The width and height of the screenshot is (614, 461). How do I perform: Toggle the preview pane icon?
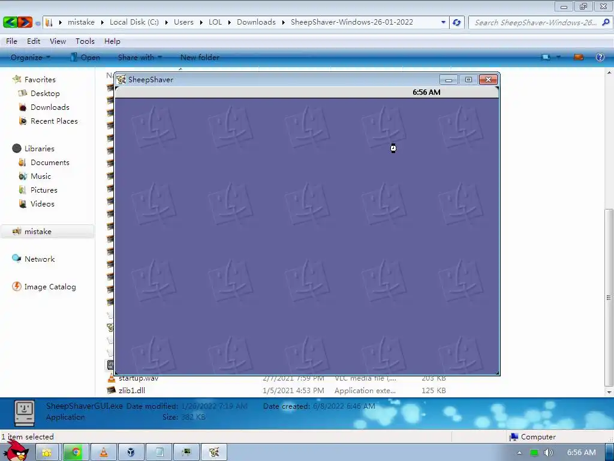(579, 57)
